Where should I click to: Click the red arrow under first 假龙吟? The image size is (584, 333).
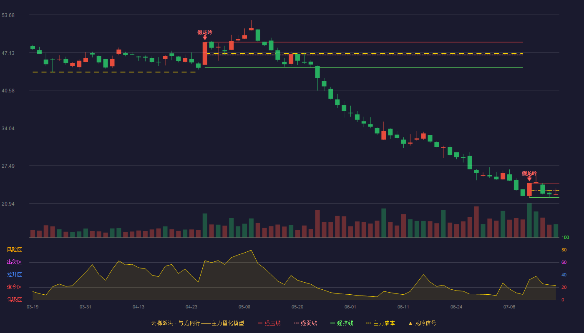(205, 38)
